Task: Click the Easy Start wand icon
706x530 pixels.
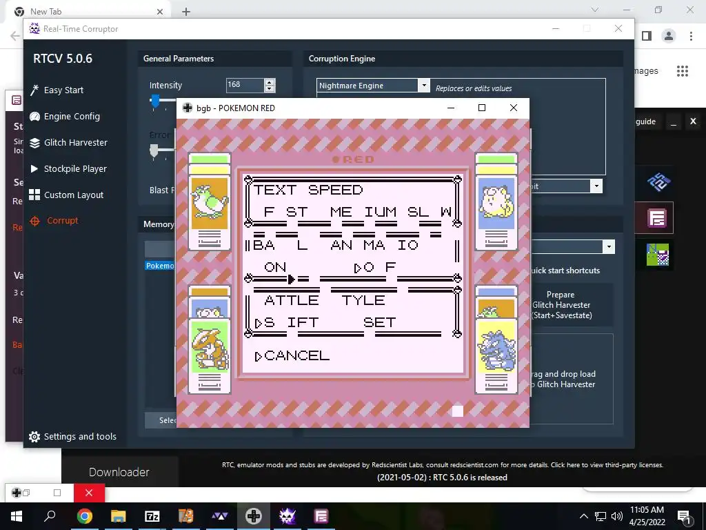Action: 34,90
